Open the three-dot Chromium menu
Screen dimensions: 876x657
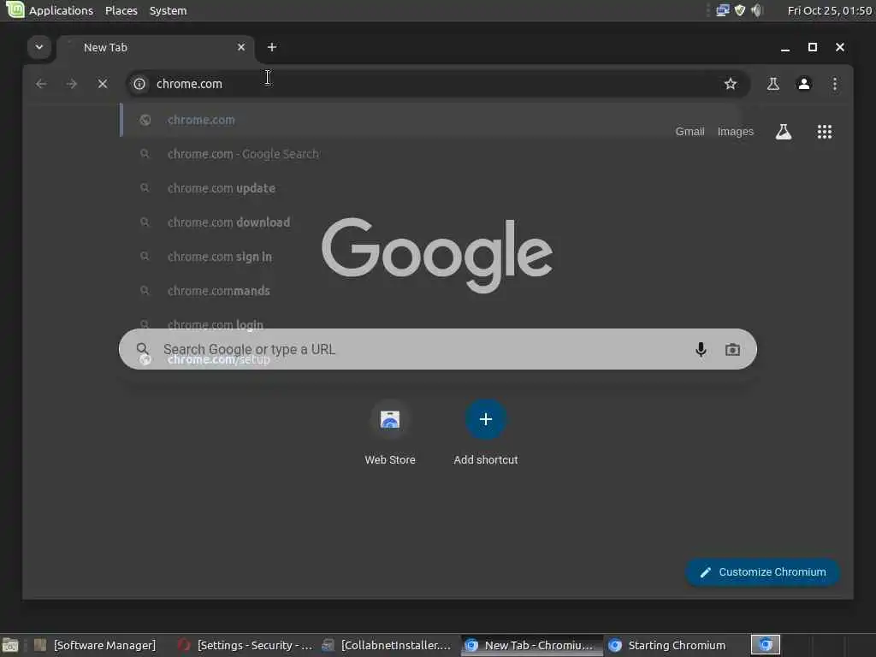click(835, 84)
